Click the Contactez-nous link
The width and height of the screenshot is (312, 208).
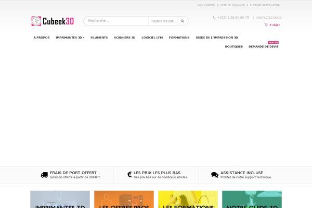click(269, 18)
